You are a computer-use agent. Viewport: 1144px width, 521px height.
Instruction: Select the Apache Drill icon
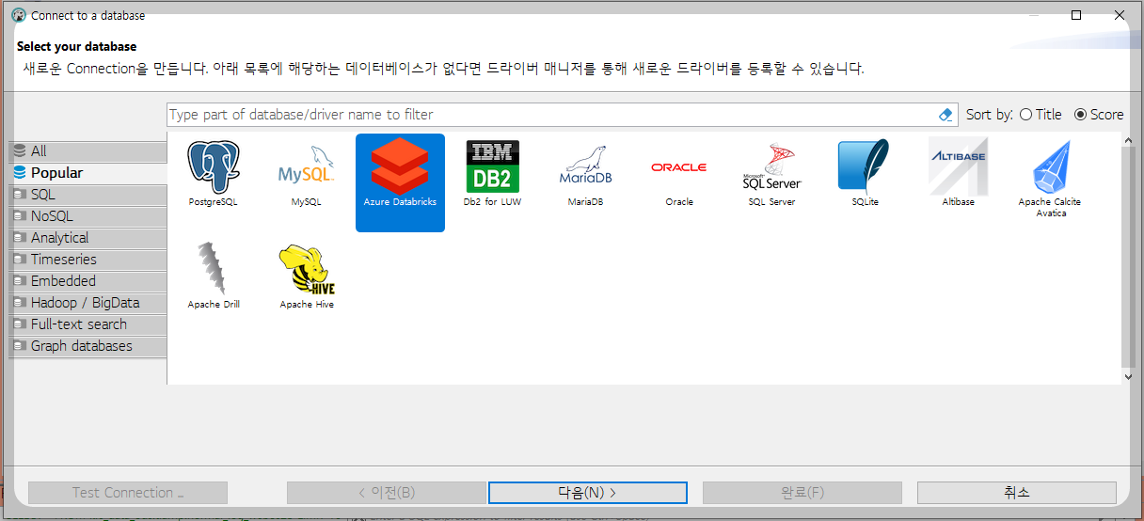[x=214, y=269]
